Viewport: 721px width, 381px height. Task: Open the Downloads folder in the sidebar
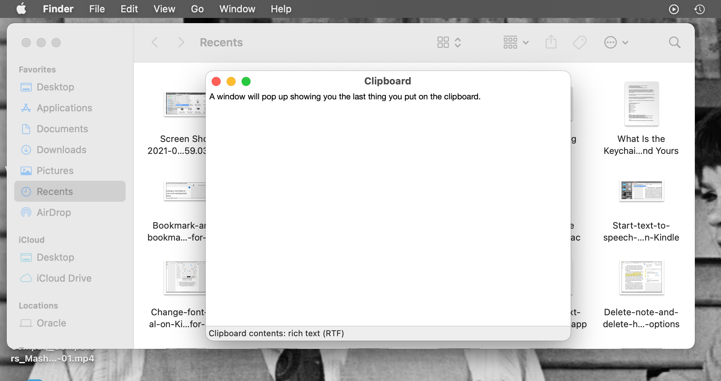[x=61, y=149]
